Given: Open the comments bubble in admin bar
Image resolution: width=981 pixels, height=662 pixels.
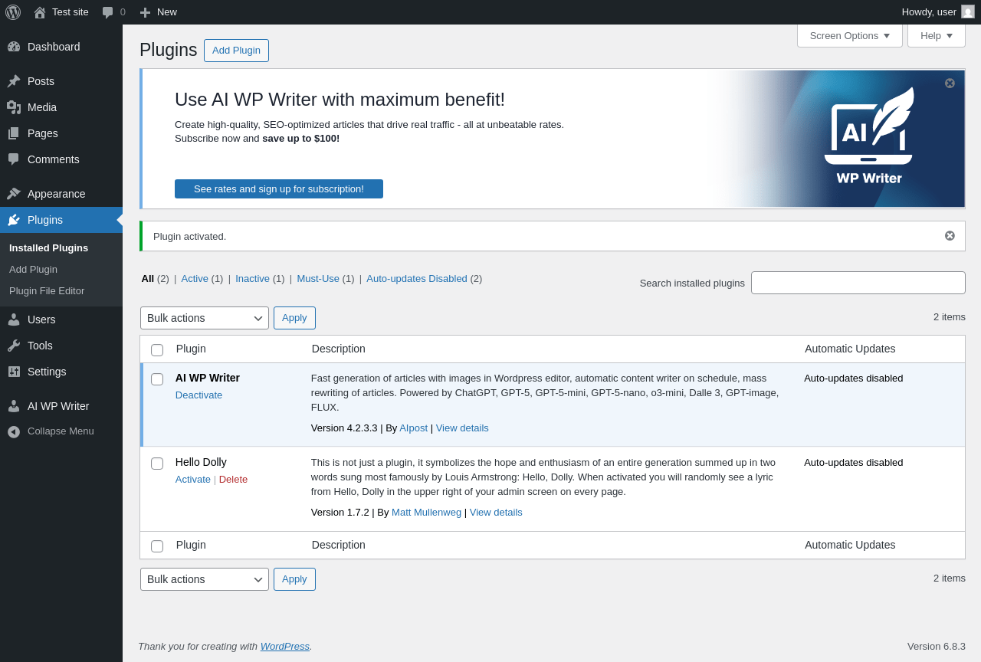Looking at the screenshot, I should click(x=108, y=12).
